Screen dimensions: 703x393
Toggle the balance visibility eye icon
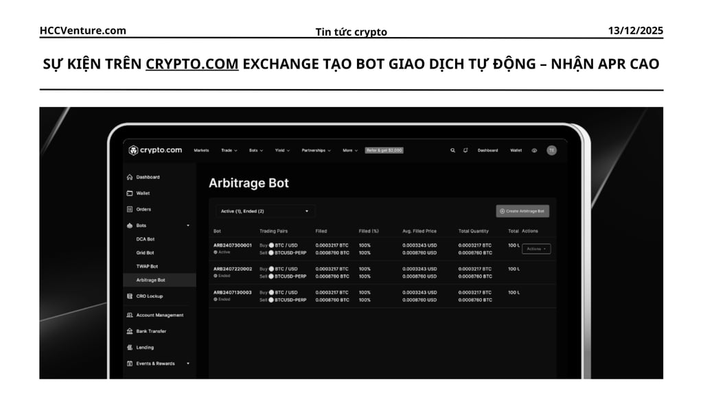534,151
